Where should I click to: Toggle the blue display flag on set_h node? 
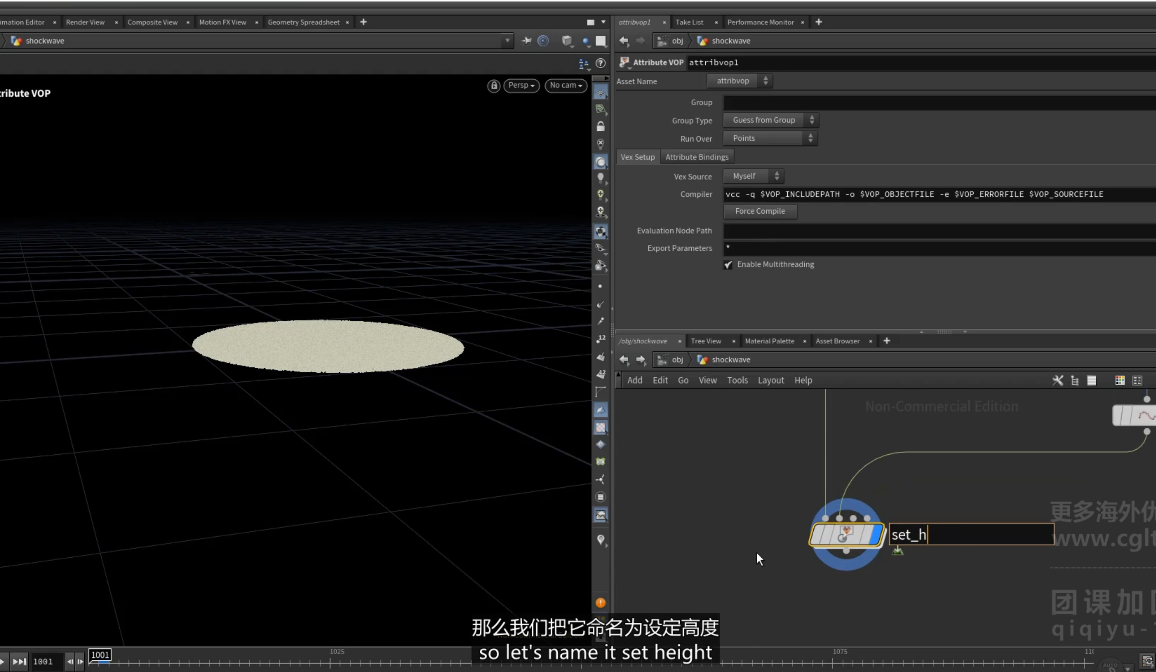pyautogui.click(x=876, y=535)
